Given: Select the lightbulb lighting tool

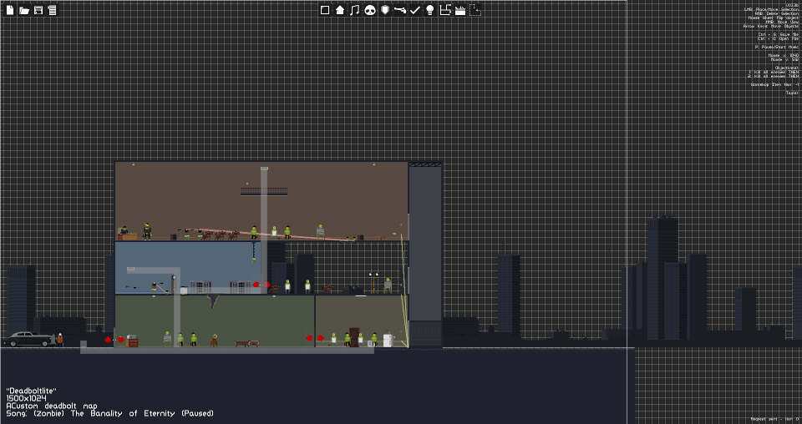Looking at the screenshot, I should point(430,10).
